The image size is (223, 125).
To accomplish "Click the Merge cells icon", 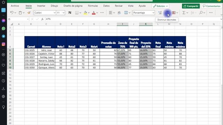I will click(x=126, y=12).
